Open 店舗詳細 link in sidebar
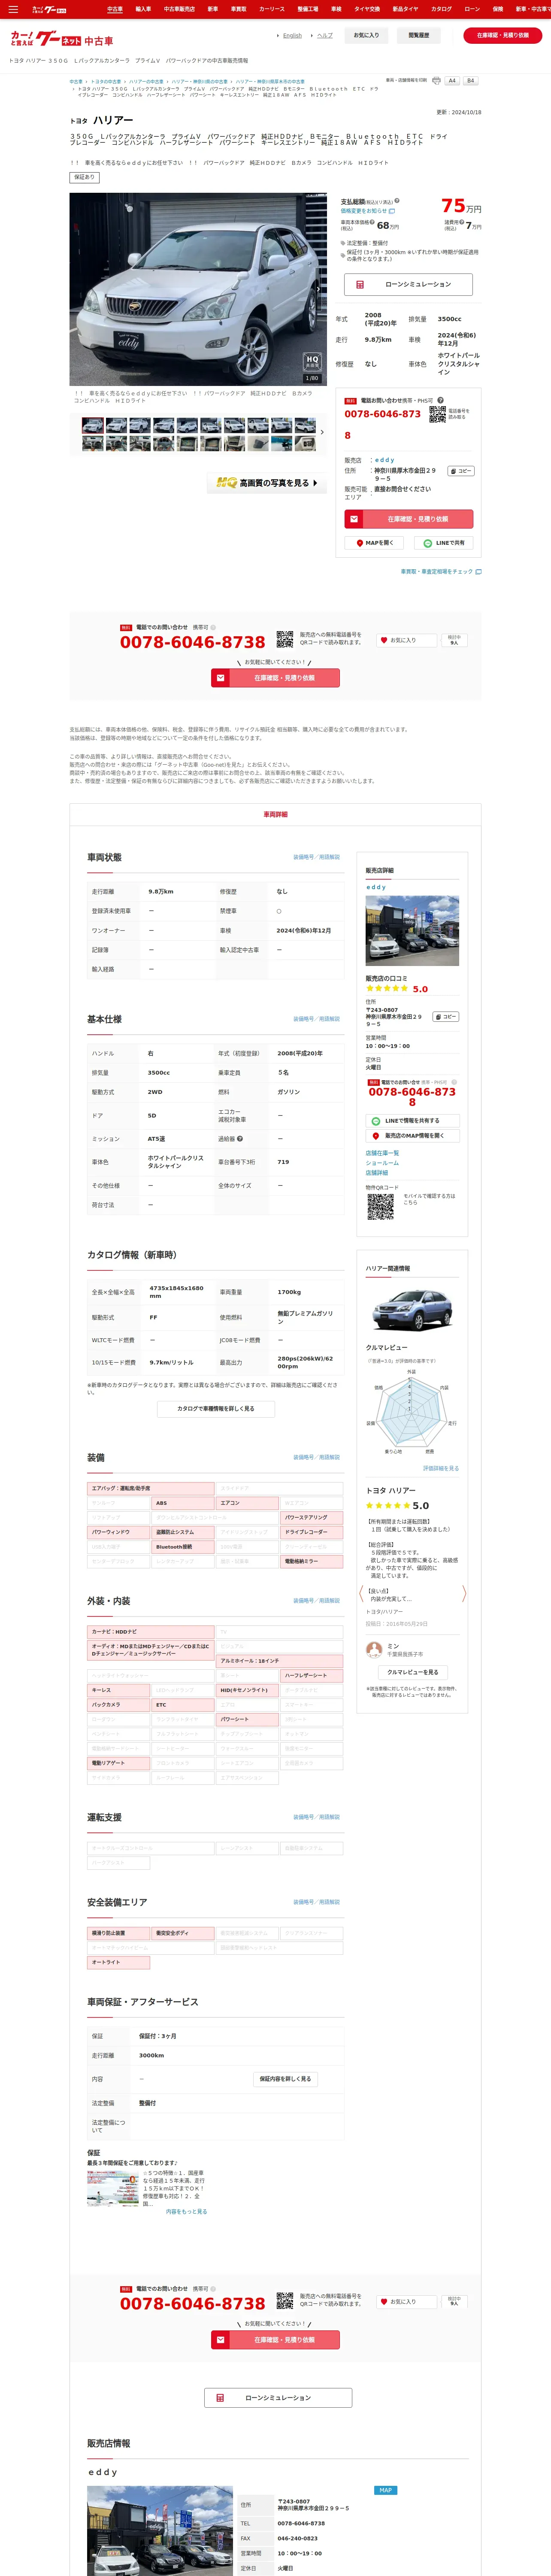The image size is (551, 2576). 377,1173
